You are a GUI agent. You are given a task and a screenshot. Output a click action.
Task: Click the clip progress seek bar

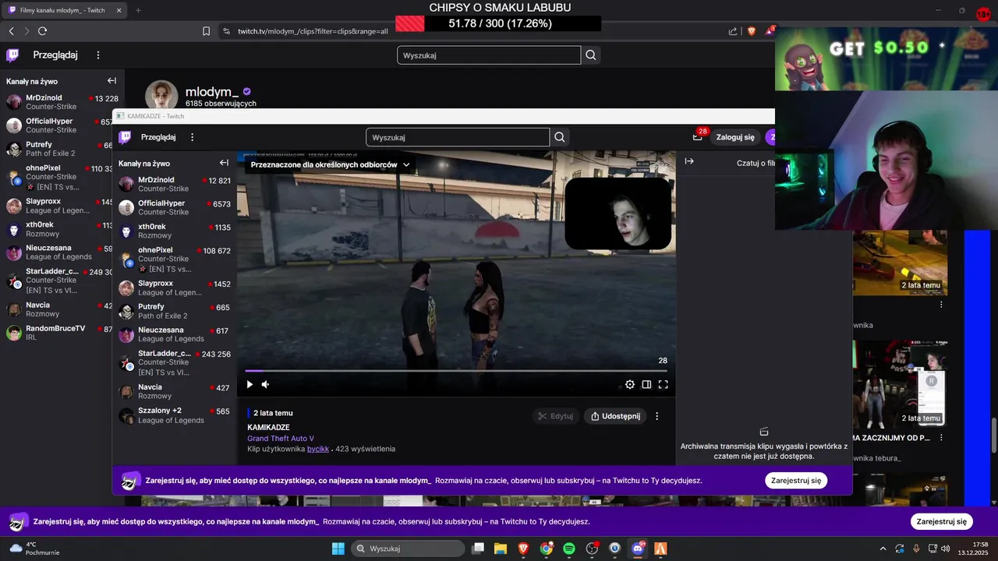(457, 371)
